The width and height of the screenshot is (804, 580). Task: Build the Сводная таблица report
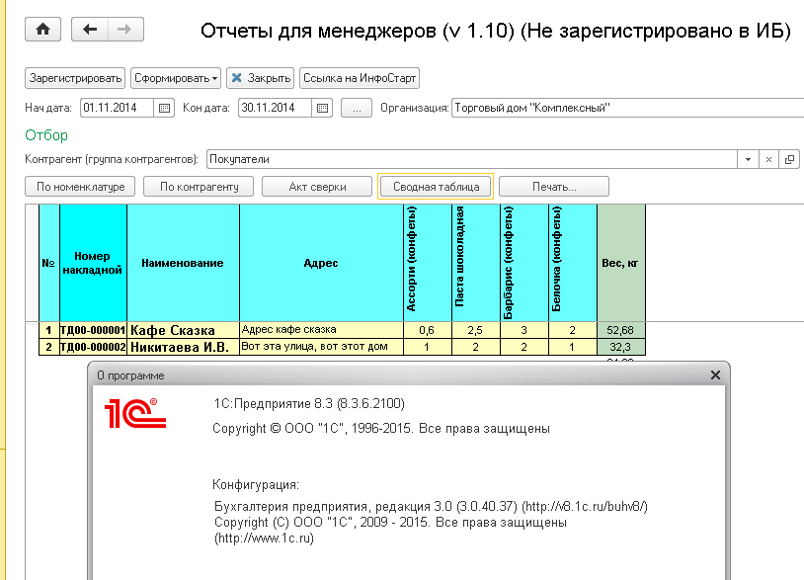(436, 187)
